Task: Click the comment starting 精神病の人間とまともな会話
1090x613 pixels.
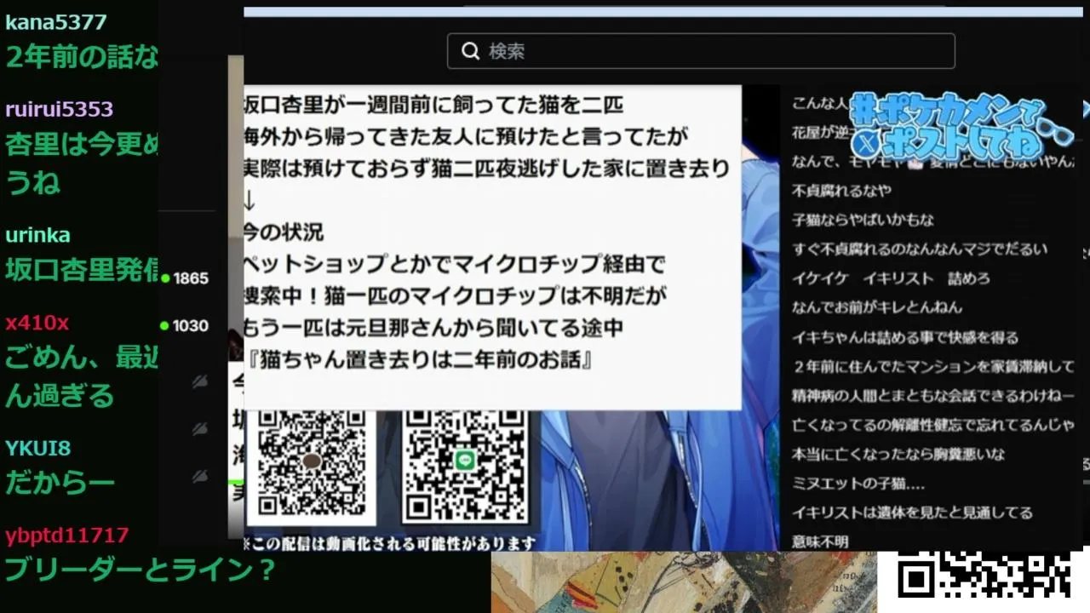Action: [933, 396]
